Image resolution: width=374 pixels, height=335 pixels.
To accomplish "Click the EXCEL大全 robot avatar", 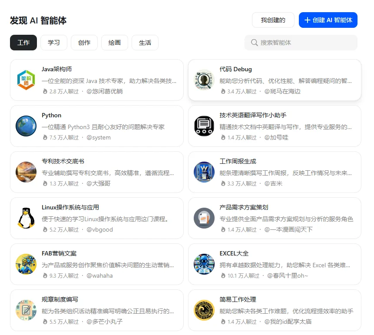I will pos(204,264).
